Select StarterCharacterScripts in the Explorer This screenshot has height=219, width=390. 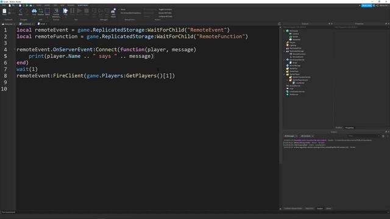click(x=301, y=77)
